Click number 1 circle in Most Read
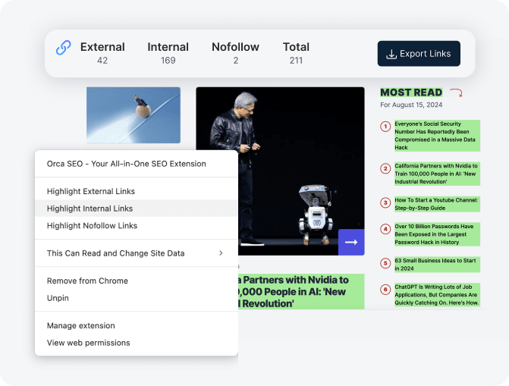 [385, 127]
